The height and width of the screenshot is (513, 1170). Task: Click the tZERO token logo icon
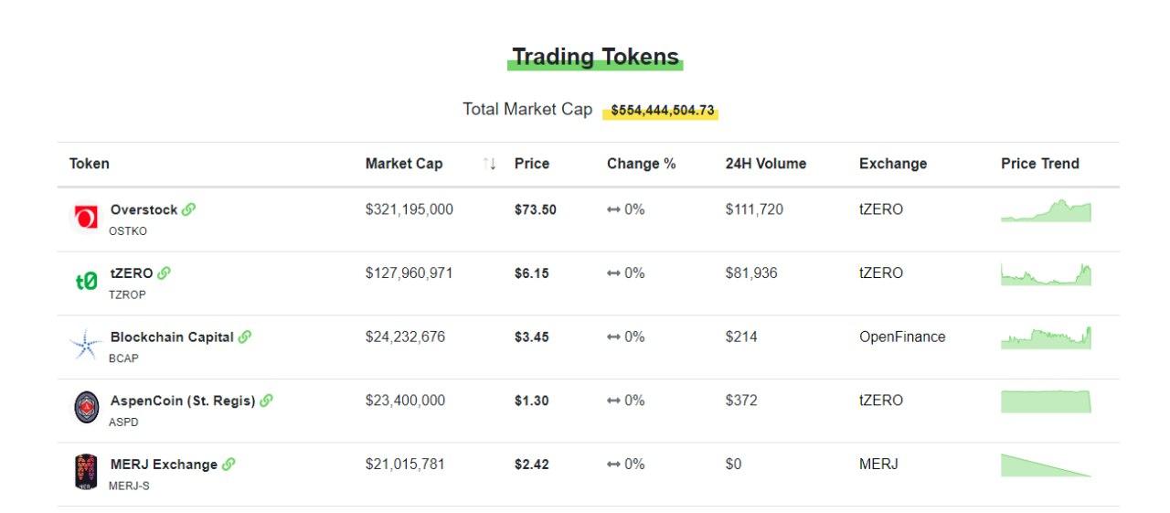(86, 282)
